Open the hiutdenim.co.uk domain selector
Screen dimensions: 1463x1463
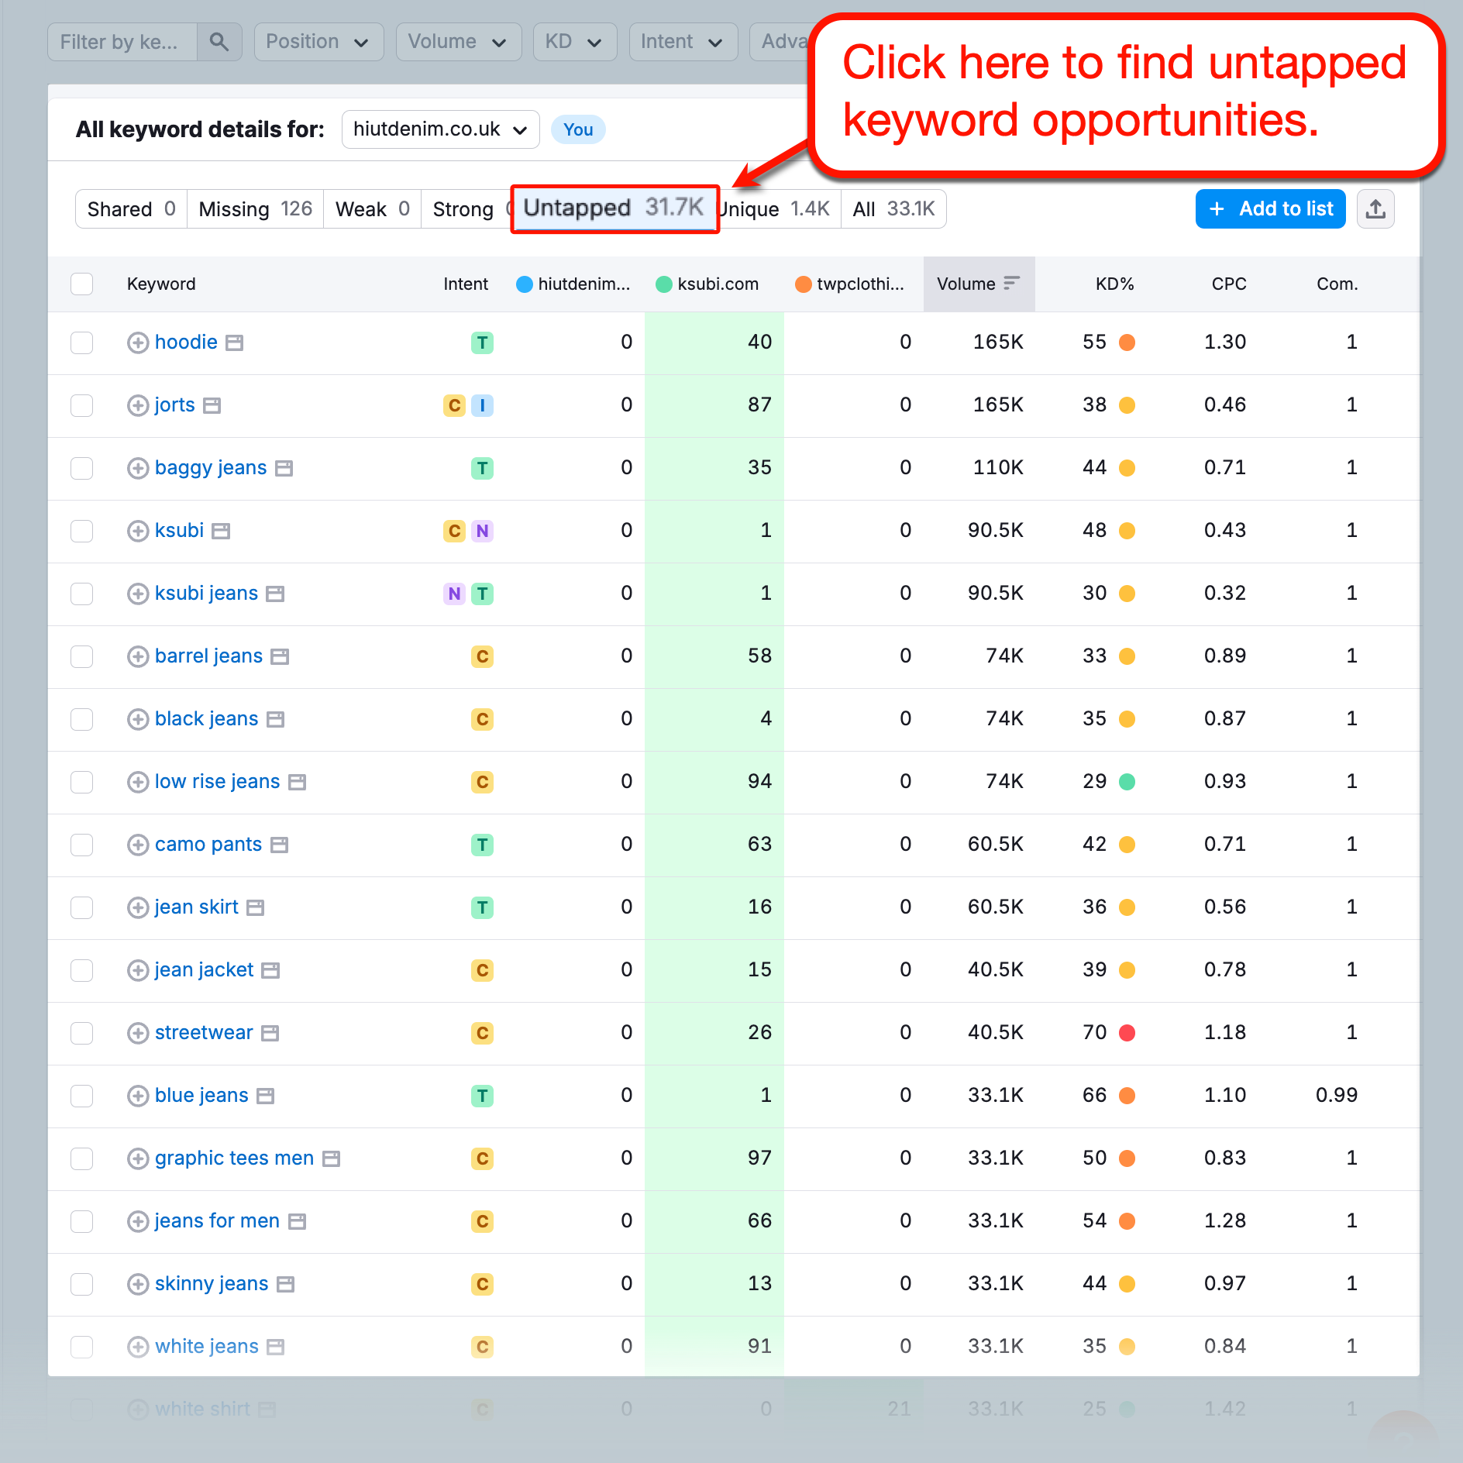pos(440,129)
